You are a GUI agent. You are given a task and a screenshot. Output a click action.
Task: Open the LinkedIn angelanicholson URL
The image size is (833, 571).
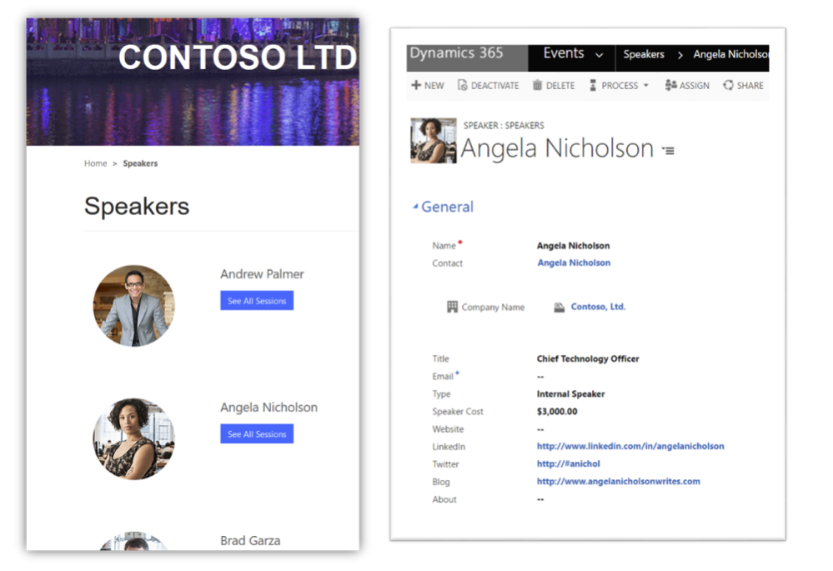630,446
